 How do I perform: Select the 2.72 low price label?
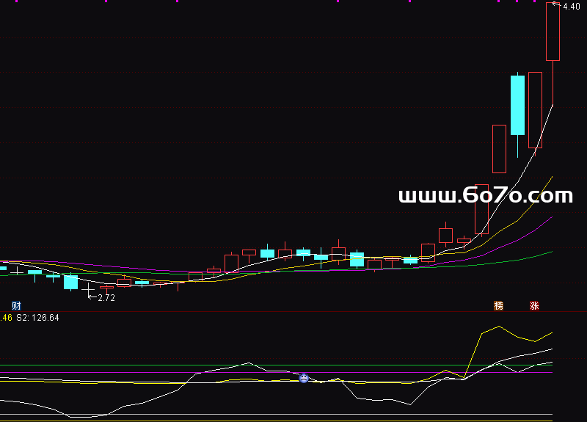click(x=106, y=298)
